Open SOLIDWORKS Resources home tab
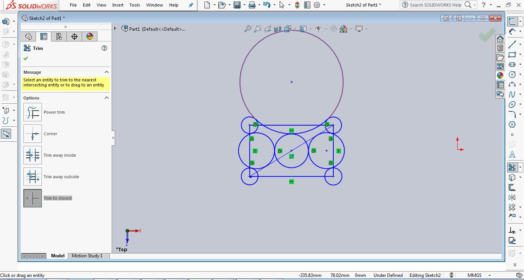524x280 pixels. (x=500, y=39)
